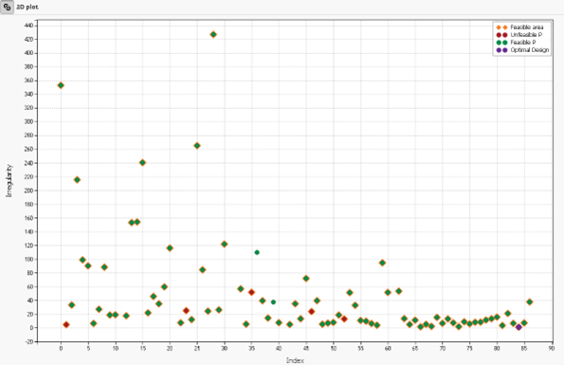Click the diamond at index 0 near 352

(61, 85)
